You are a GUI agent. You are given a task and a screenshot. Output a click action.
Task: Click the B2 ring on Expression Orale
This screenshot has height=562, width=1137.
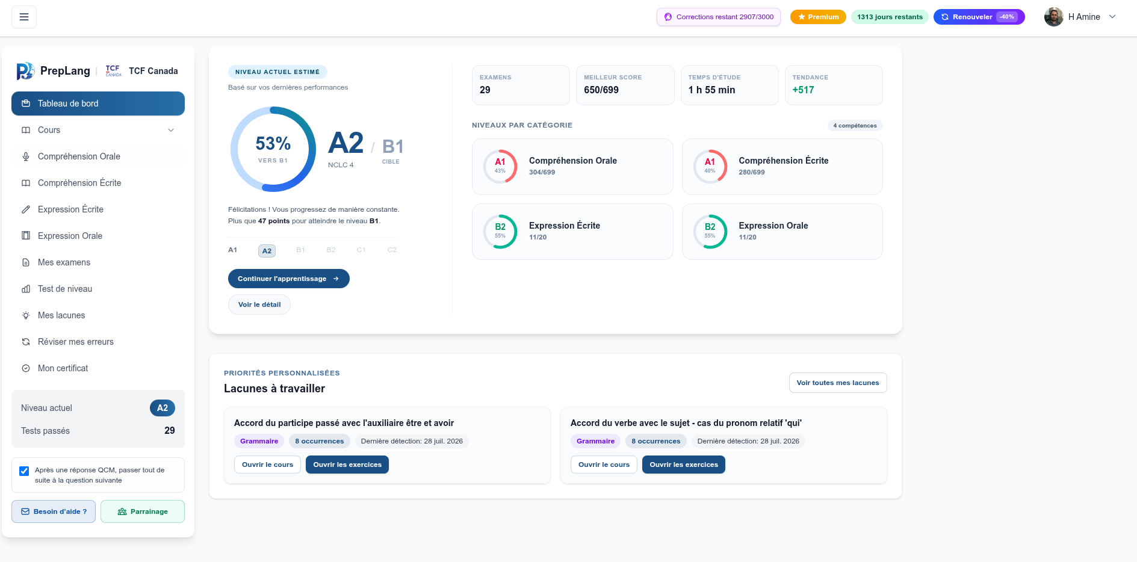(710, 232)
